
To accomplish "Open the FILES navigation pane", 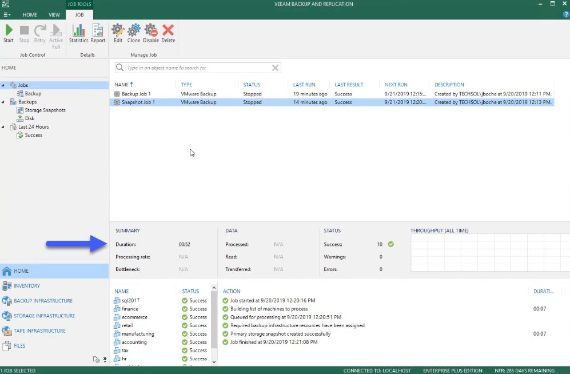I will [x=54, y=345].
